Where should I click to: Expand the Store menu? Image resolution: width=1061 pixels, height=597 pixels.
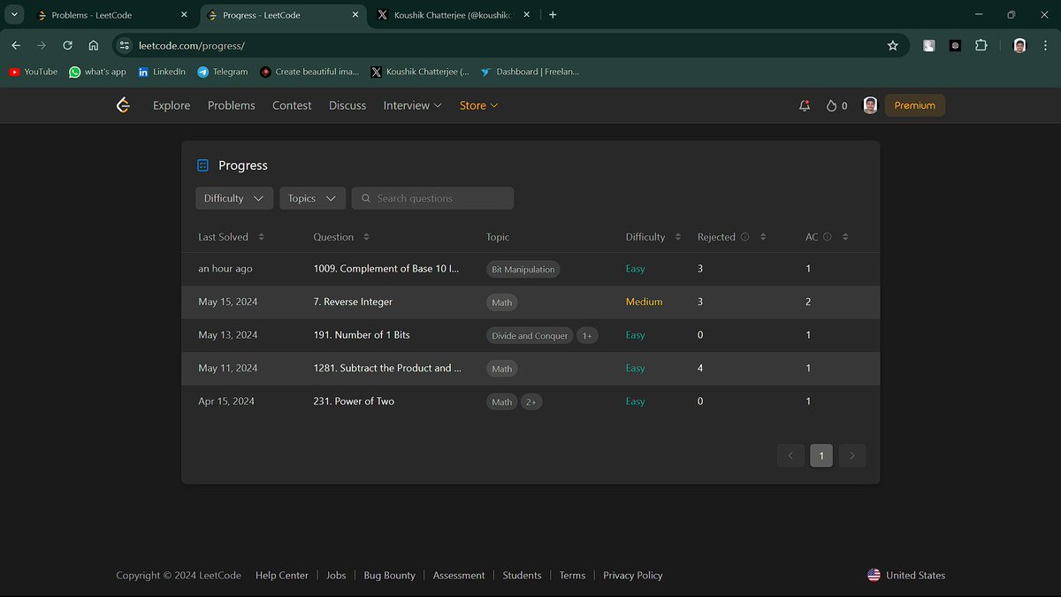click(478, 105)
